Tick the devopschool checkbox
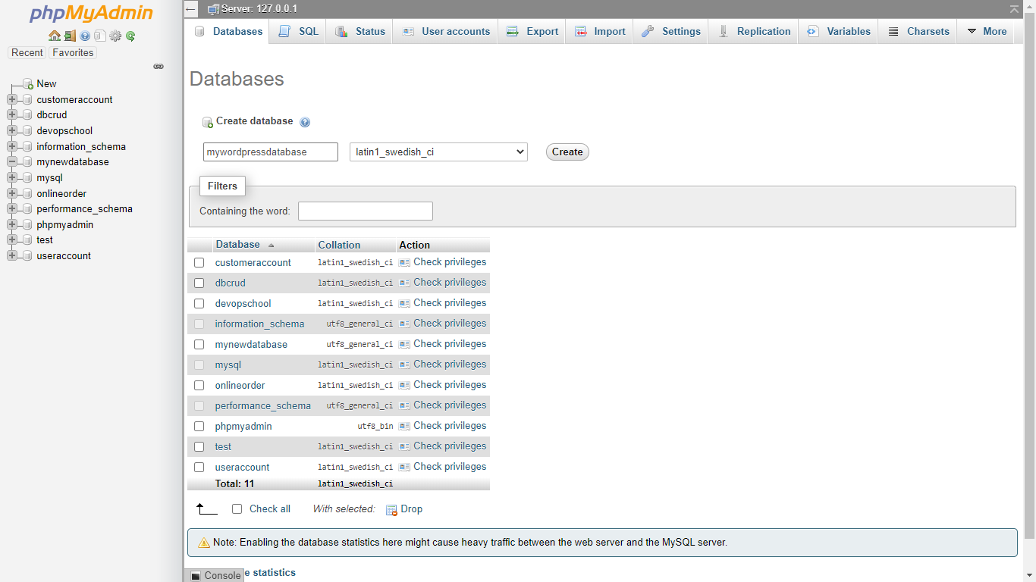This screenshot has height=582, width=1036. pos(199,304)
